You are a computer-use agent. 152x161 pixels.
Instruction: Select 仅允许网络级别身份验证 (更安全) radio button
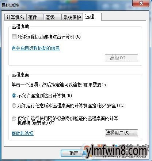click(x=14, y=119)
